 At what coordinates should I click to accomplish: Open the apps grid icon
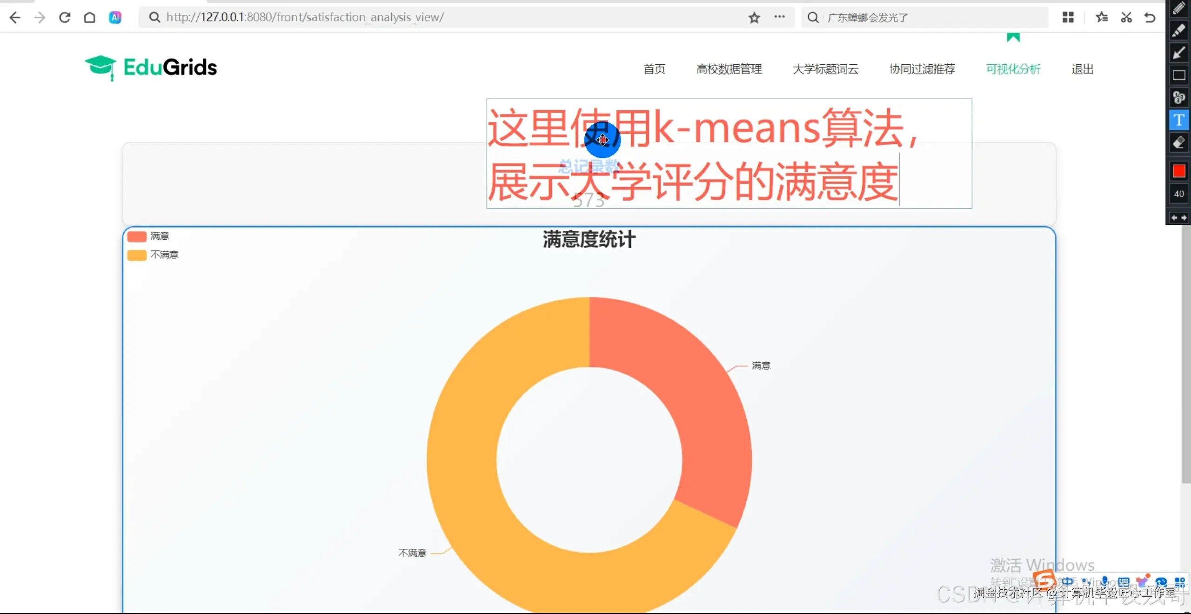click(x=1068, y=18)
